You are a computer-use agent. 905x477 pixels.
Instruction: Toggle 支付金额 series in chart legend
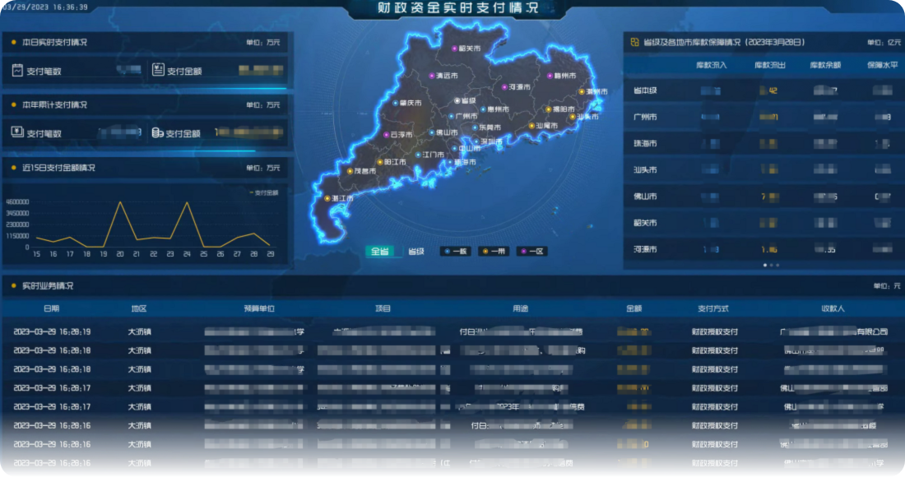(264, 192)
